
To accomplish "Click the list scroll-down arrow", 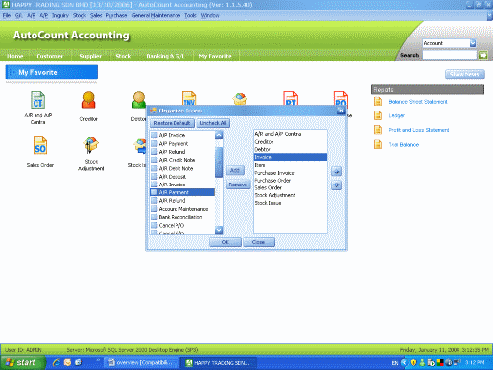I will pos(219,230).
